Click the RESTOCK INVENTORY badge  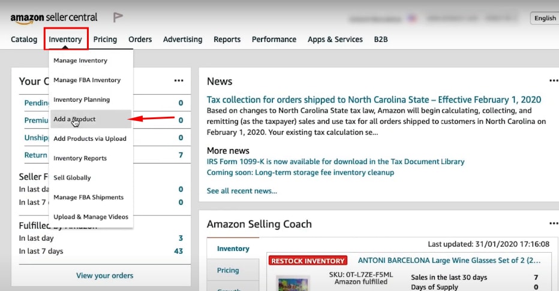tap(308, 260)
